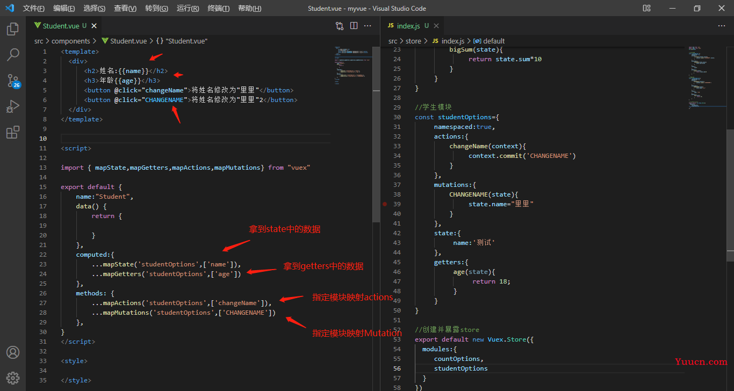Click namespaced:true in index.js
The width and height of the screenshot is (734, 391).
[464, 127]
